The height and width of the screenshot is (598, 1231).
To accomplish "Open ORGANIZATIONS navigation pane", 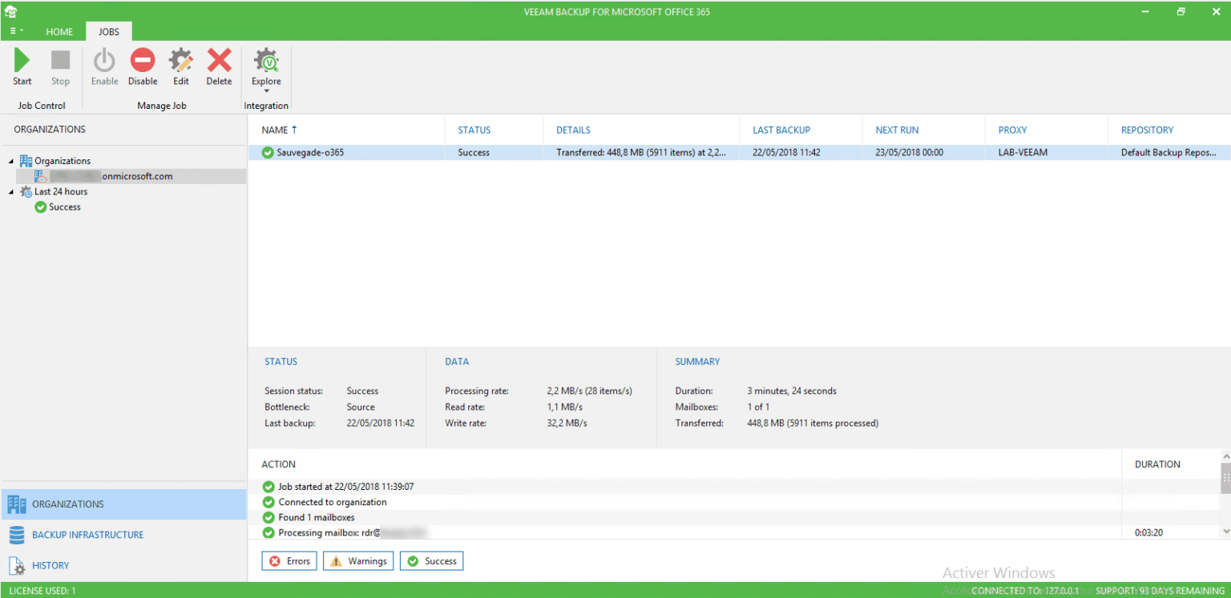I will click(124, 504).
